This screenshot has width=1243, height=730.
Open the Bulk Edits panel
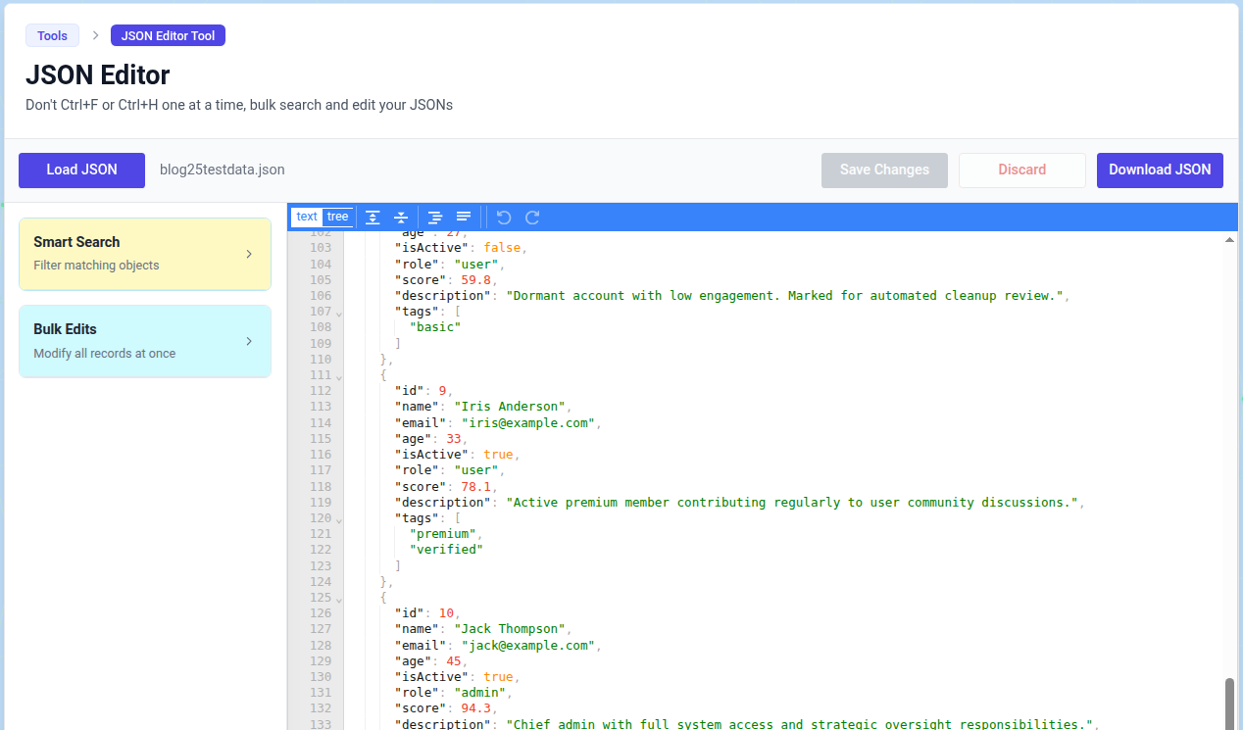point(145,341)
